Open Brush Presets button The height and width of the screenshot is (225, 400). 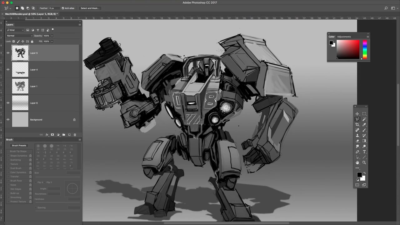[19, 145]
